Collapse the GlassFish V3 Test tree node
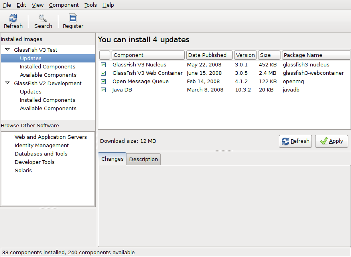This screenshot has width=351, height=257. [7, 50]
